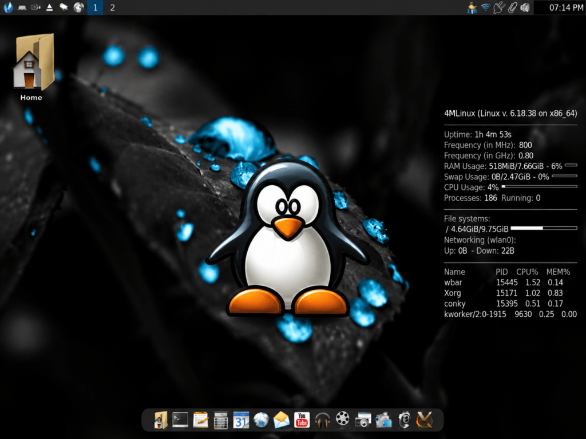Click the Running: 0 text

pyautogui.click(x=521, y=198)
